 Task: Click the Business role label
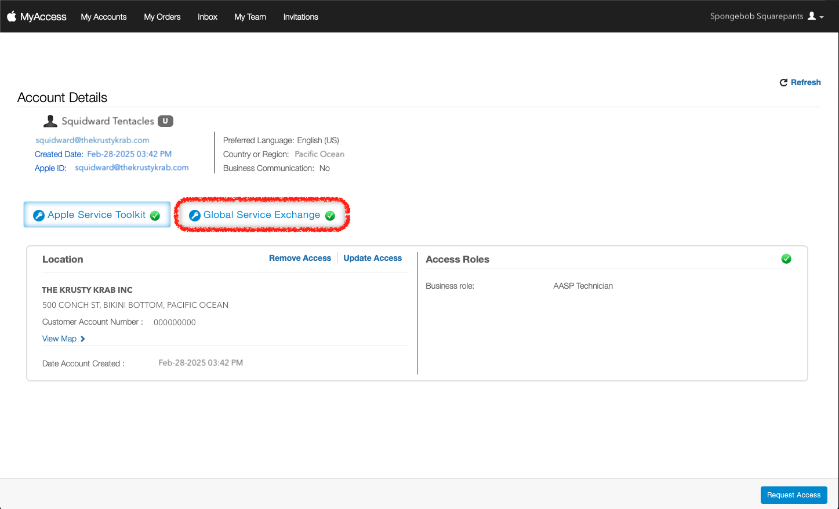click(450, 286)
